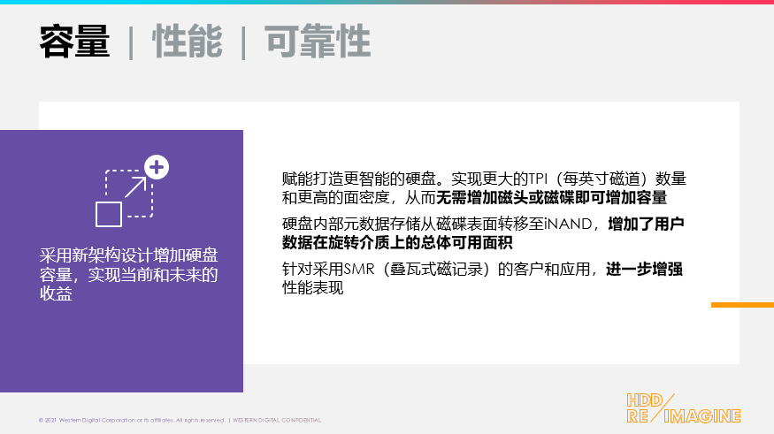The image size is (774, 434).
Task: Click the HDD Reimagine logo
Action: [683, 408]
